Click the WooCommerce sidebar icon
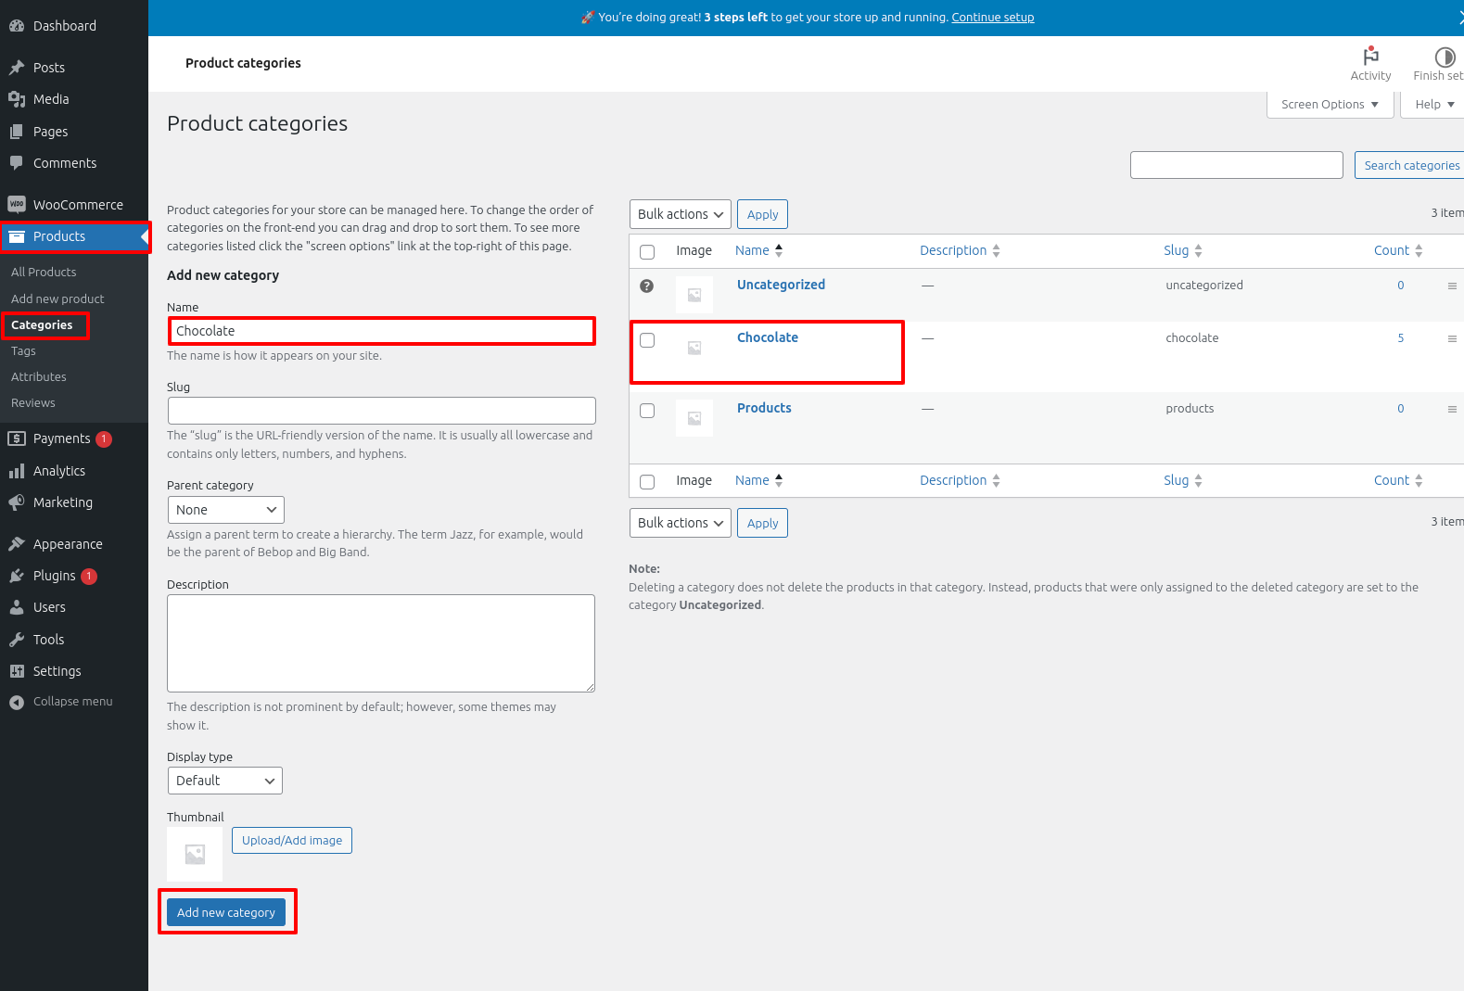The height and width of the screenshot is (991, 1464). click(x=17, y=205)
